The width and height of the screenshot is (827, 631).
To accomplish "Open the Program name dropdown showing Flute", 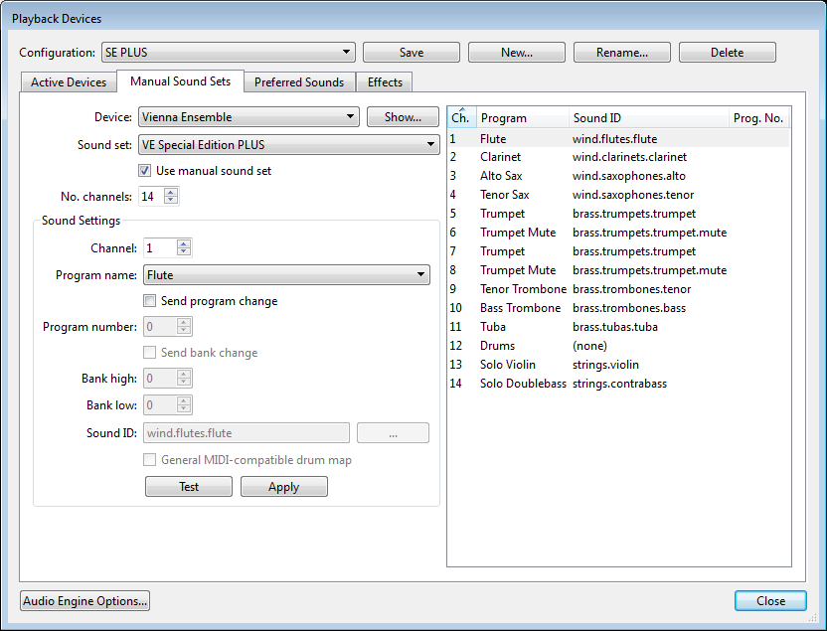I will pyautogui.click(x=286, y=274).
